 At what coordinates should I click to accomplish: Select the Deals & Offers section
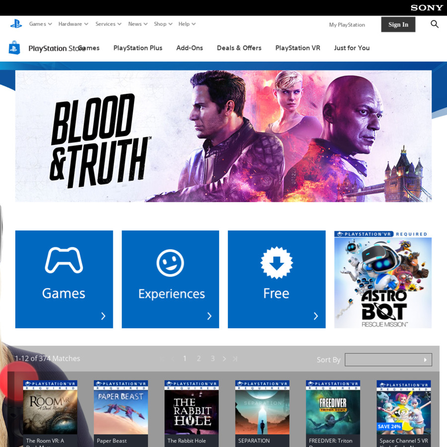[239, 48]
